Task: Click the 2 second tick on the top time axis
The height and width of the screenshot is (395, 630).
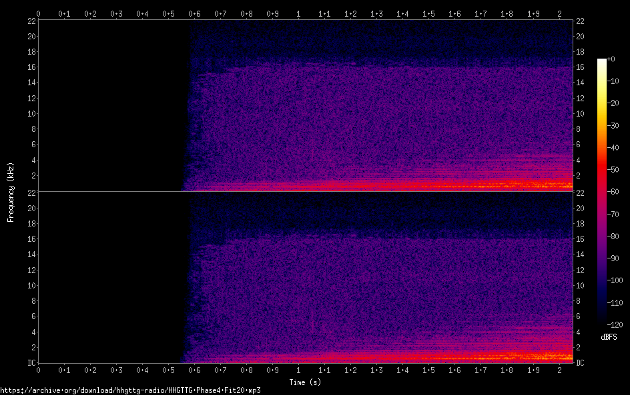Action: (559, 13)
